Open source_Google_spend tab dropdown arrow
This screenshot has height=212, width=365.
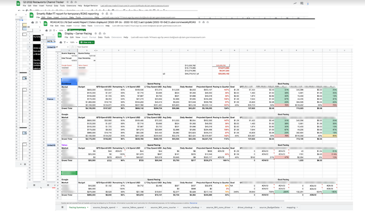click(x=117, y=208)
